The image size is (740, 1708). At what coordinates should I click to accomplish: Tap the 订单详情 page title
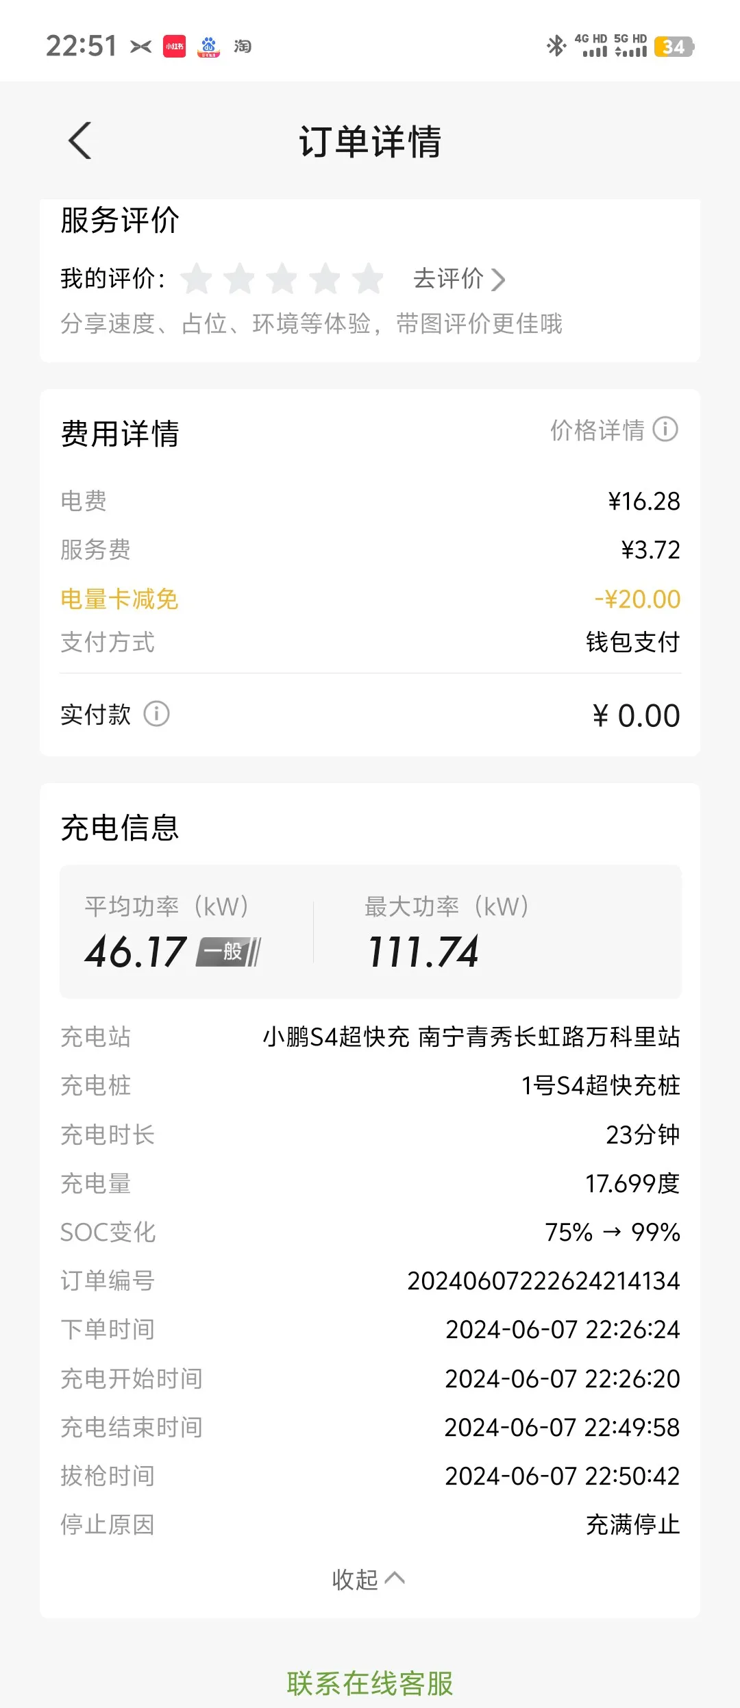coord(370,142)
